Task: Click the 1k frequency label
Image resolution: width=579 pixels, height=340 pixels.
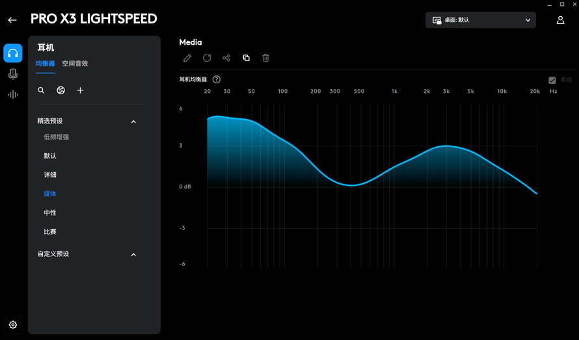Action: pyautogui.click(x=394, y=91)
